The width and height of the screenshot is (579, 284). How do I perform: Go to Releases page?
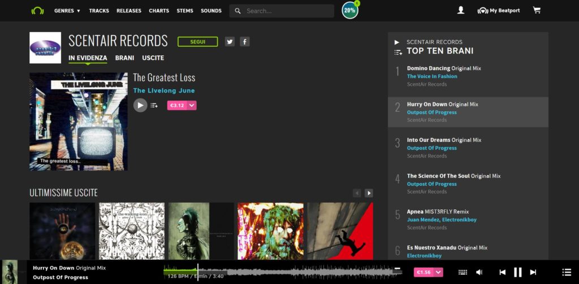(129, 11)
